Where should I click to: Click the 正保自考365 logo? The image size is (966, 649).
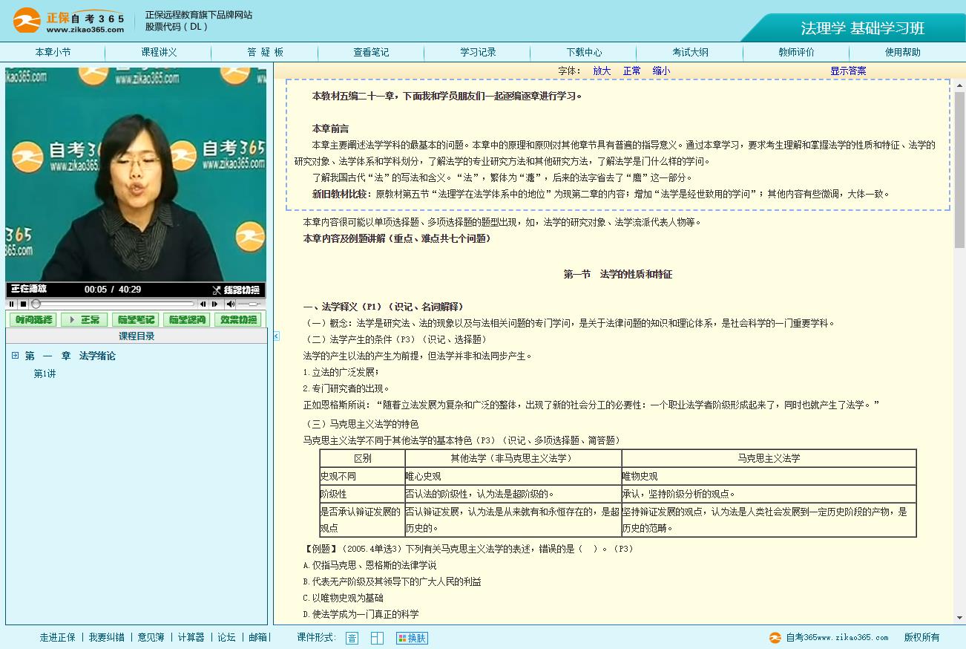click(68, 21)
